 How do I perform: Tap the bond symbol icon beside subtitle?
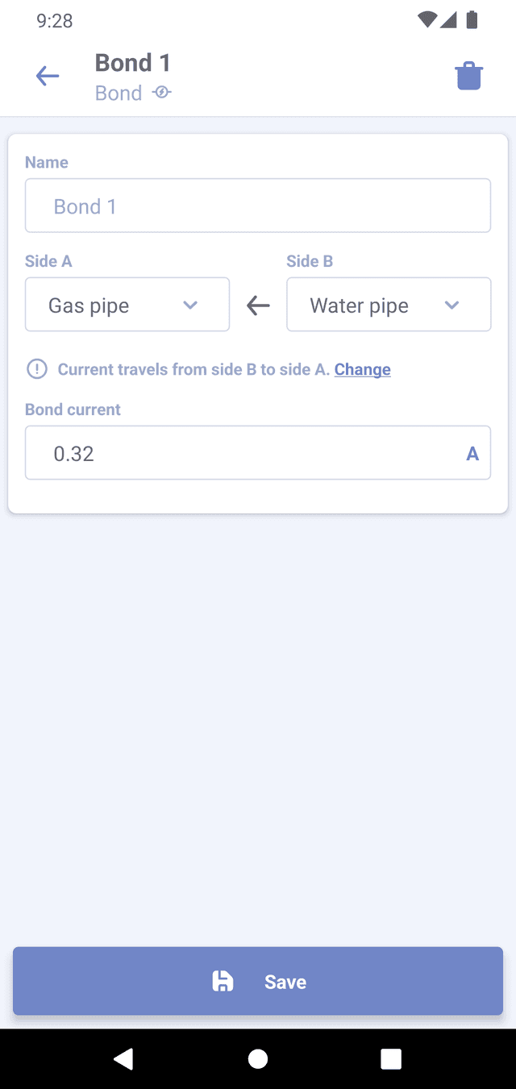(x=161, y=93)
